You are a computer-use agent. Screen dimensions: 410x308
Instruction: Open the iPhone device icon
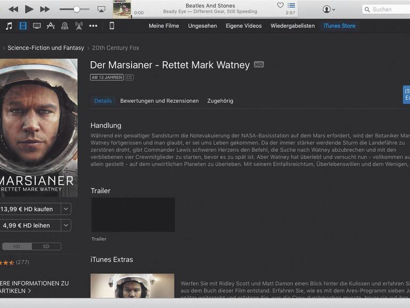112,26
